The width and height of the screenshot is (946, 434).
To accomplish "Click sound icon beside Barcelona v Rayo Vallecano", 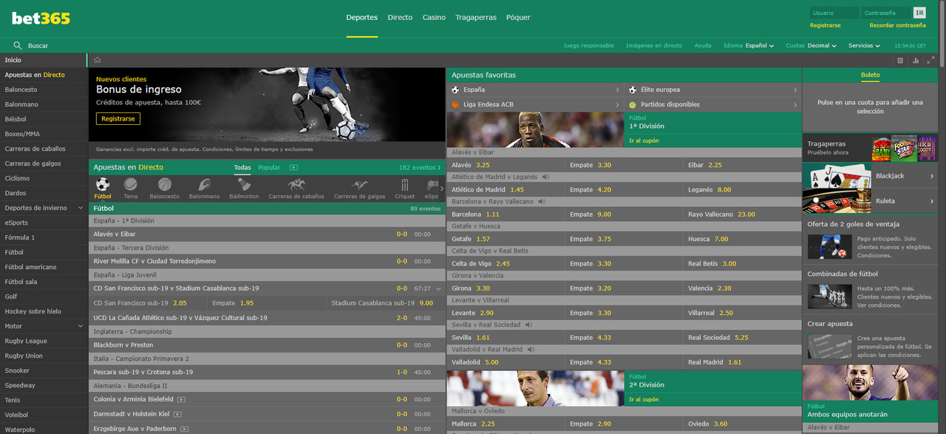I will click(x=542, y=201).
